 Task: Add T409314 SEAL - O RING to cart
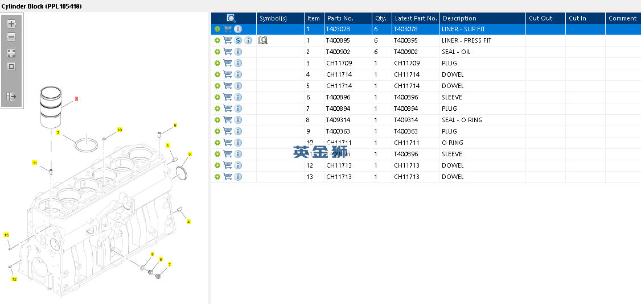(x=228, y=120)
